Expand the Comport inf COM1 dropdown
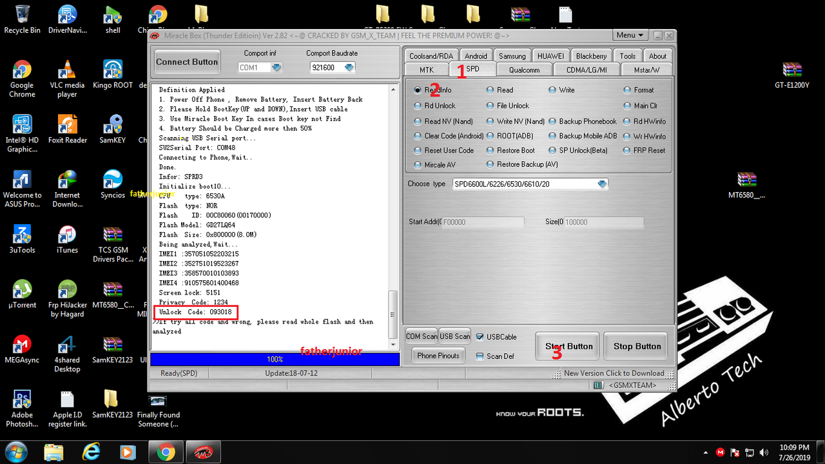The width and height of the screenshot is (825, 464). pos(277,68)
